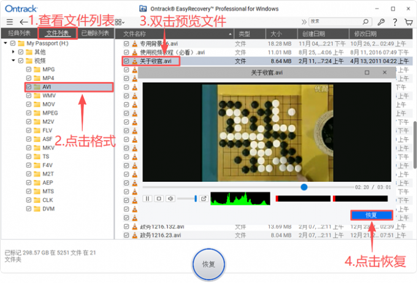The image size is (417, 283).
Task: Seek the video progress slider handle
Action: (304, 187)
